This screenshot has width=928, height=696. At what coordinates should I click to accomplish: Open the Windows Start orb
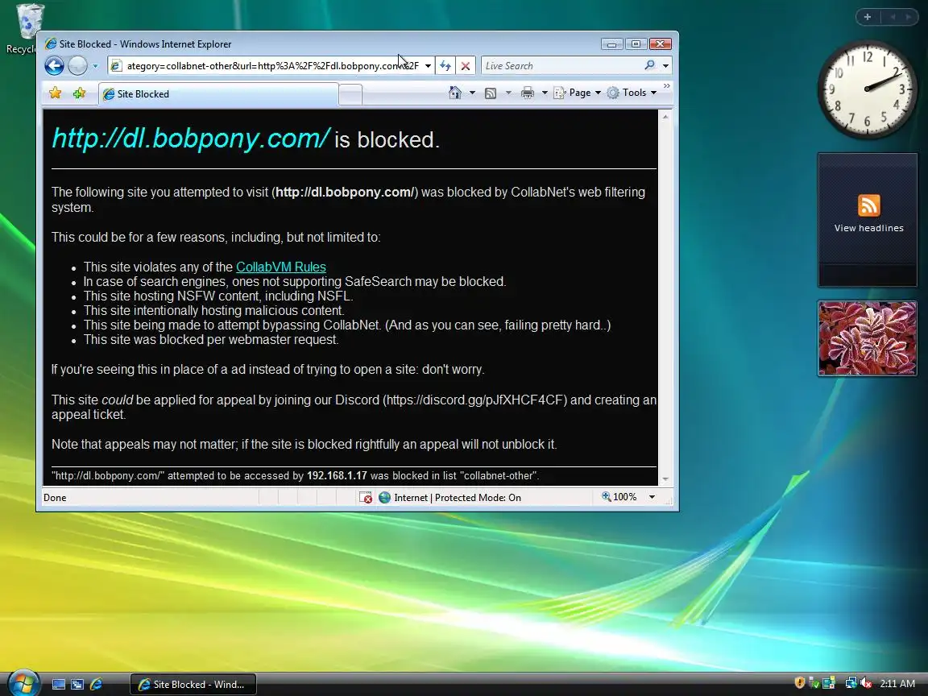[x=23, y=683]
